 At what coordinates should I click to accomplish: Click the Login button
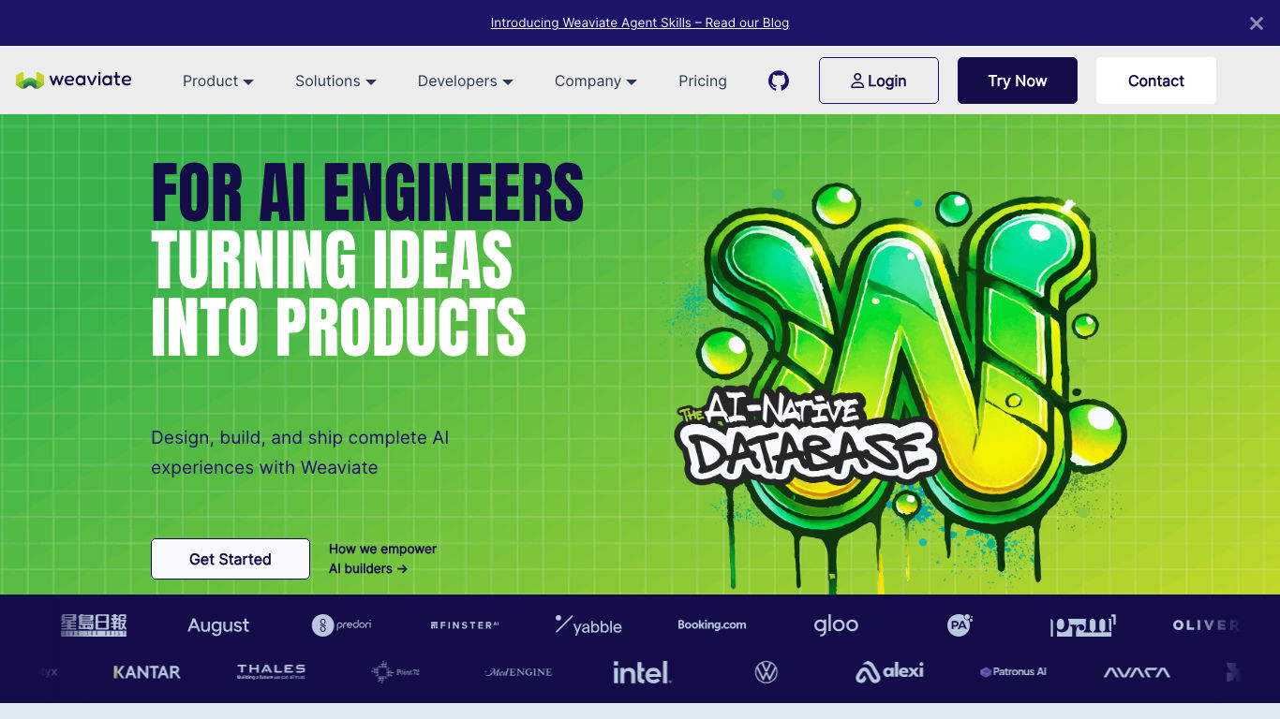(x=879, y=81)
